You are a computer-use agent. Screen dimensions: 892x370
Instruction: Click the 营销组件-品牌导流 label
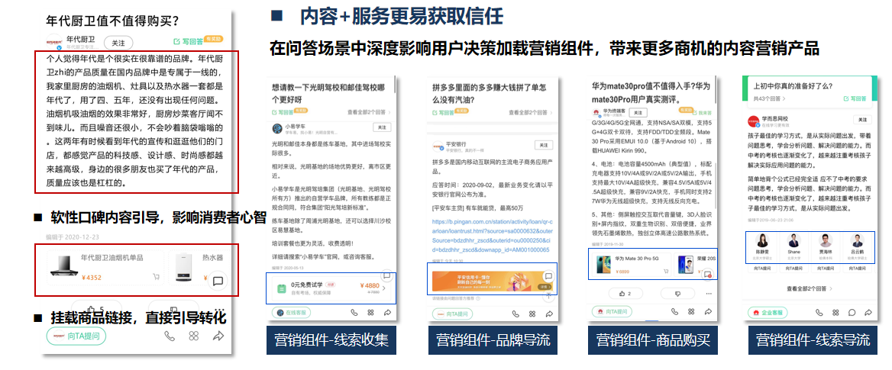493,340
